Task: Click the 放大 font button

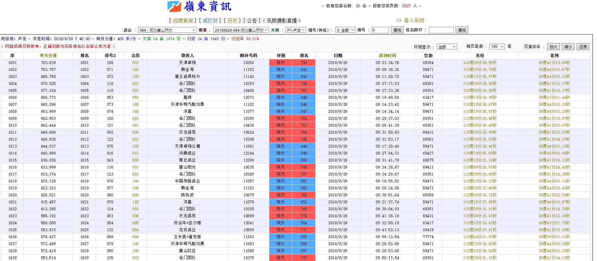Action: click(553, 47)
